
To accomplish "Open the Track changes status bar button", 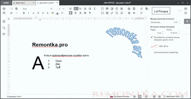I will click(146, 97).
